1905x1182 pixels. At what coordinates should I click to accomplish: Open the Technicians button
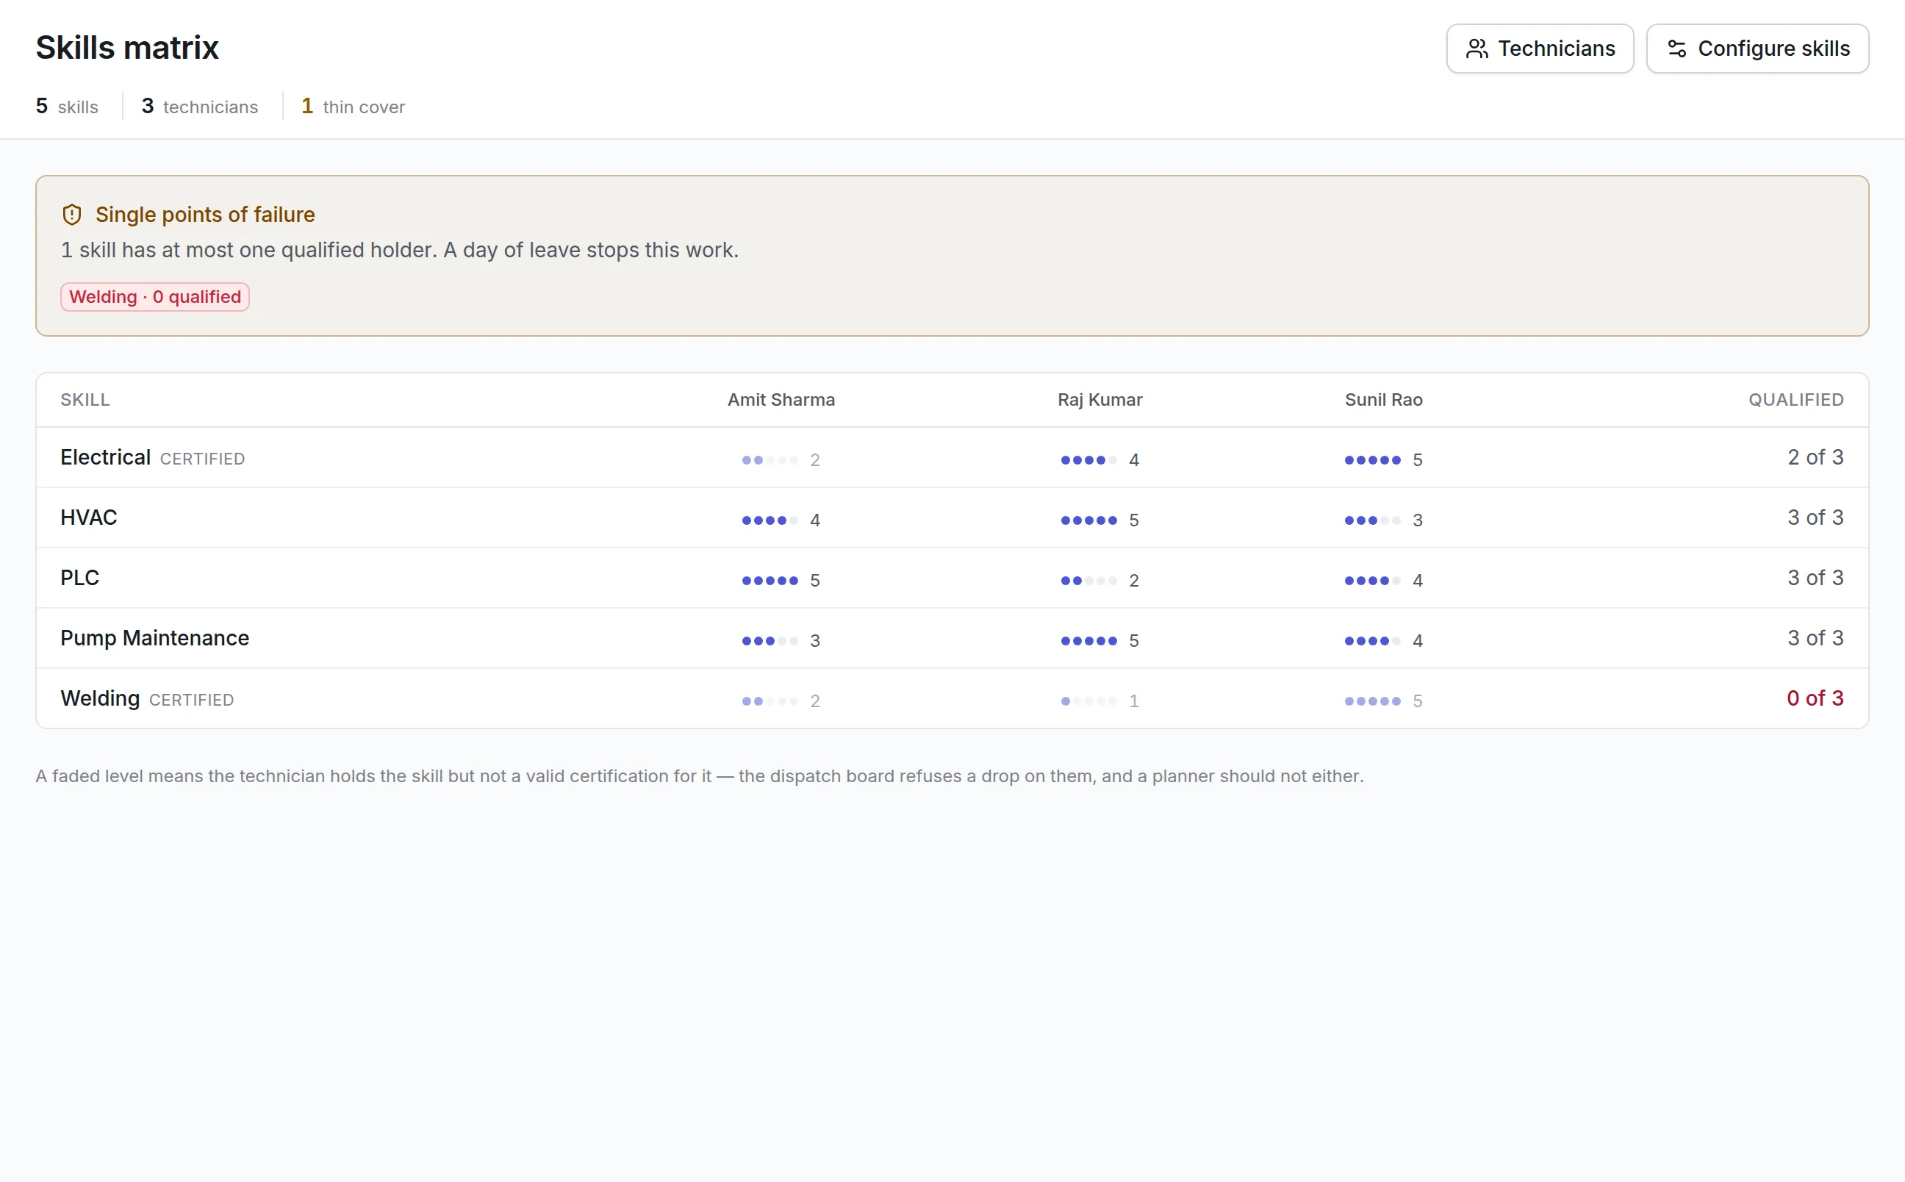pos(1539,49)
